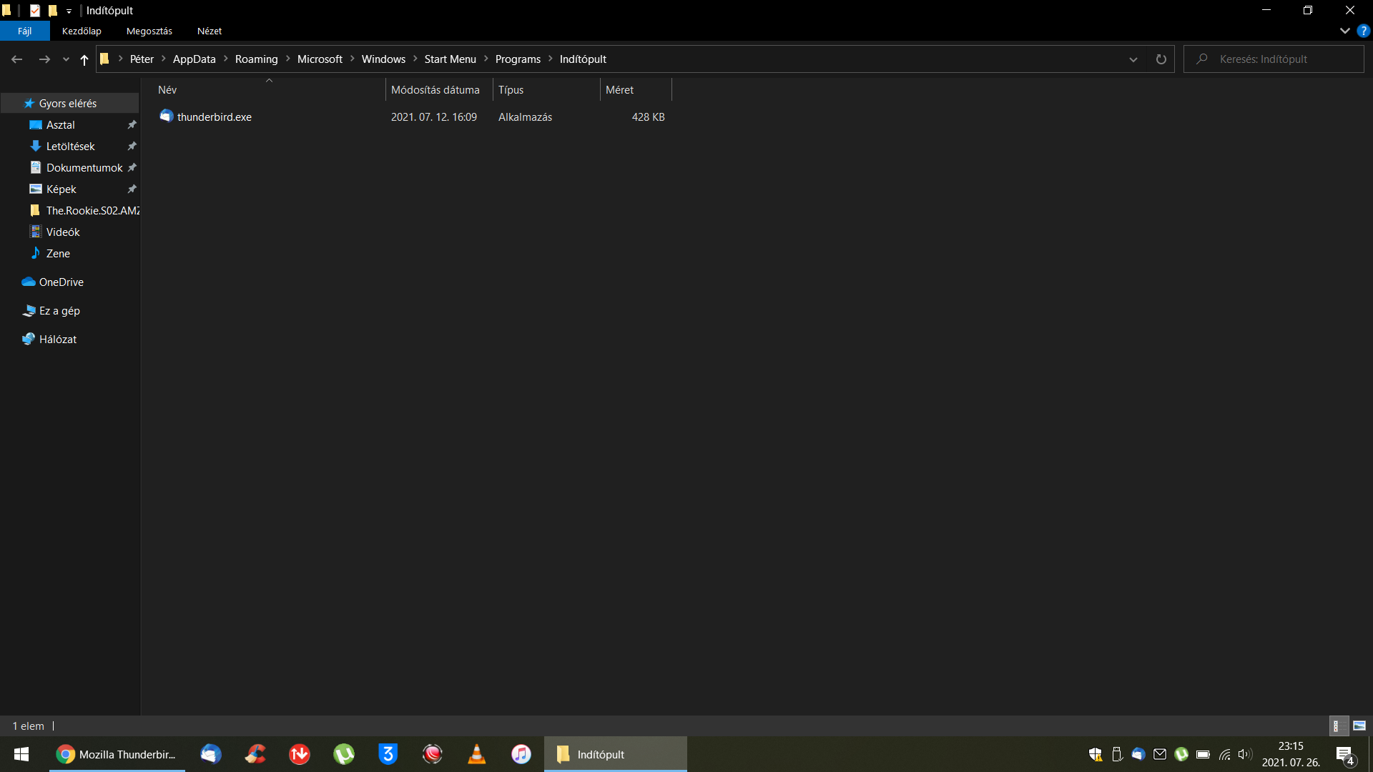Switch to the Kezdőlap ribbon tab

coord(82,31)
